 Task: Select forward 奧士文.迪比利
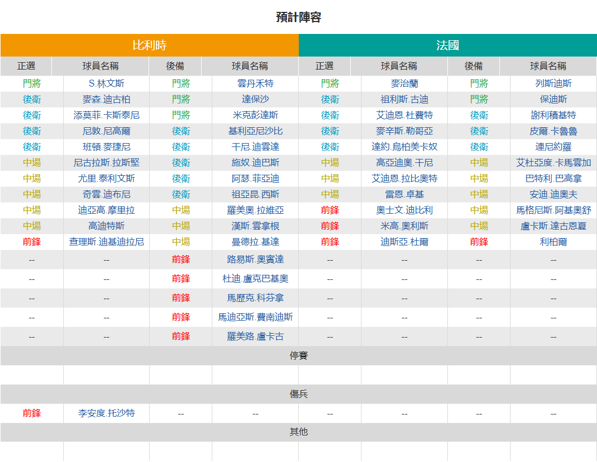[x=404, y=210]
